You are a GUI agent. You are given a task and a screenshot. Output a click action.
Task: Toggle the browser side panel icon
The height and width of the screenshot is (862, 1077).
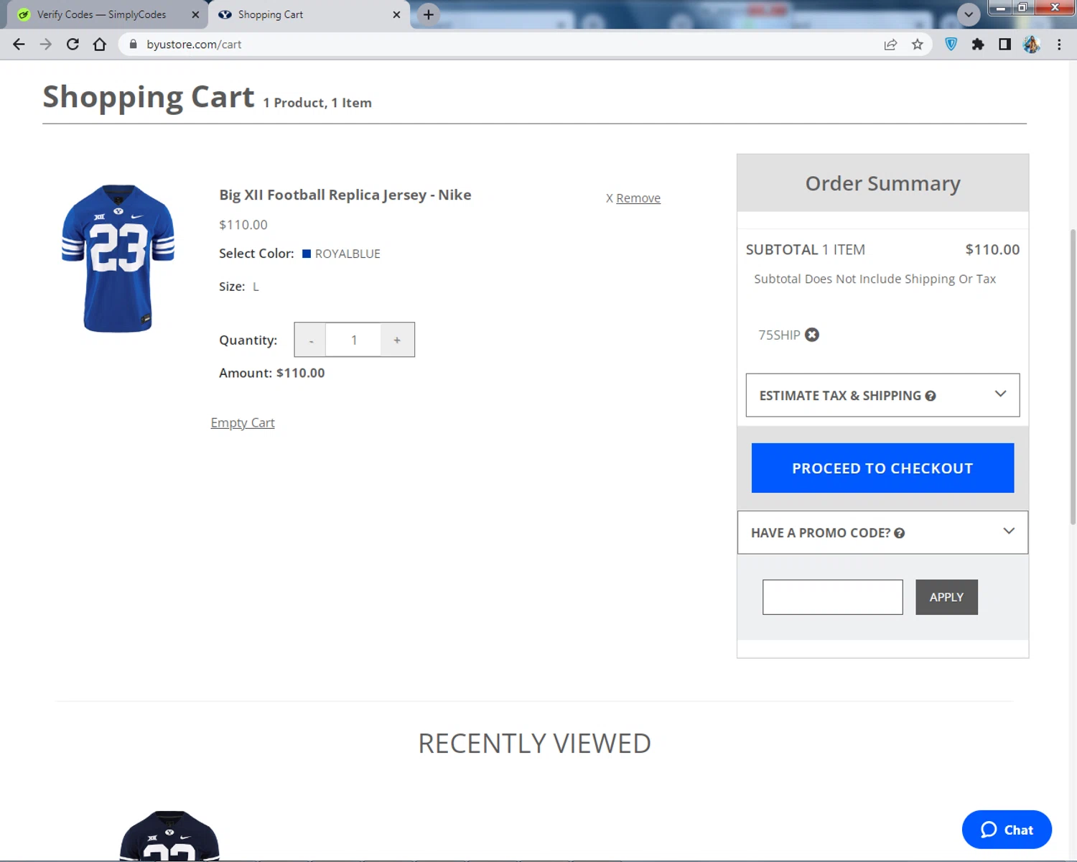[1004, 45]
